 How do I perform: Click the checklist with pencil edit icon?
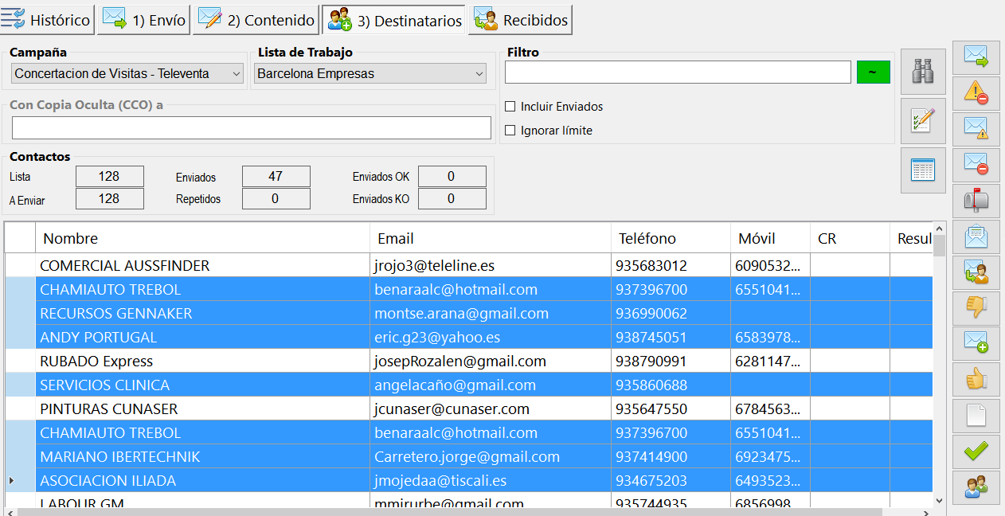tap(923, 121)
